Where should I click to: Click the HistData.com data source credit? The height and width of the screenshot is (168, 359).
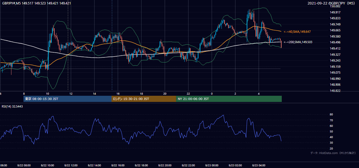(x=333, y=153)
